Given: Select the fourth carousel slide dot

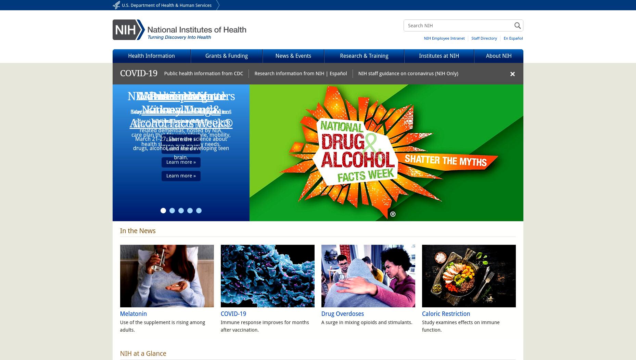Looking at the screenshot, I should coord(190,211).
